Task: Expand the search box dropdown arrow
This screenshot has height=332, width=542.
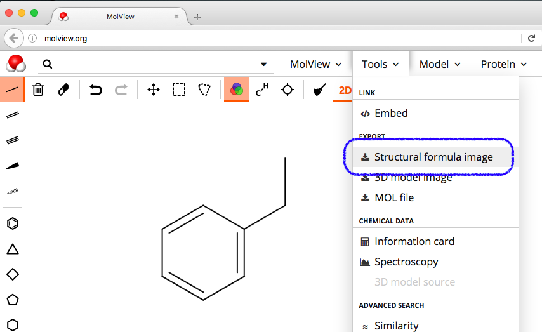Action: pos(263,64)
